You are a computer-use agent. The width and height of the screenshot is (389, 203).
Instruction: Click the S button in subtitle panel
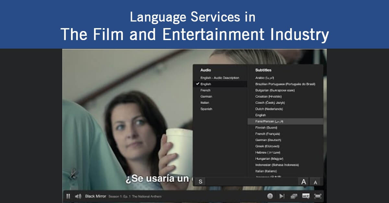click(200, 182)
